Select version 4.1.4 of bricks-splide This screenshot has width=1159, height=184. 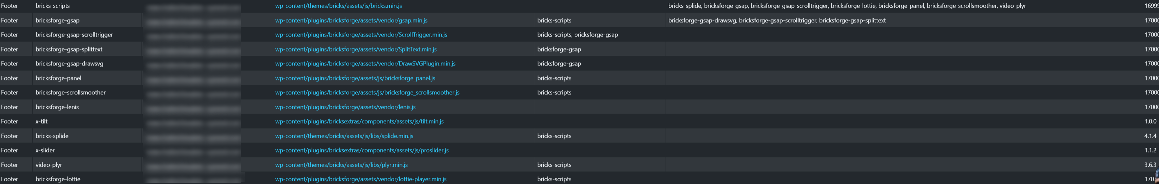(x=1150, y=136)
